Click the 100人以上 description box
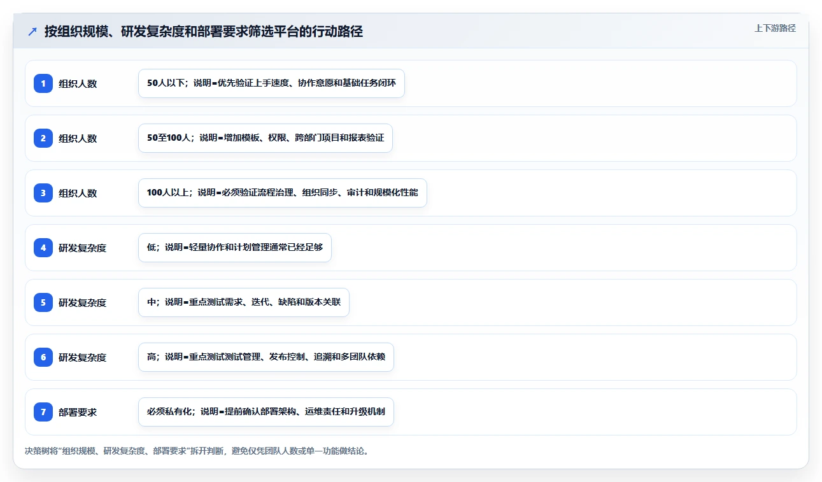The height and width of the screenshot is (482, 822). point(282,193)
